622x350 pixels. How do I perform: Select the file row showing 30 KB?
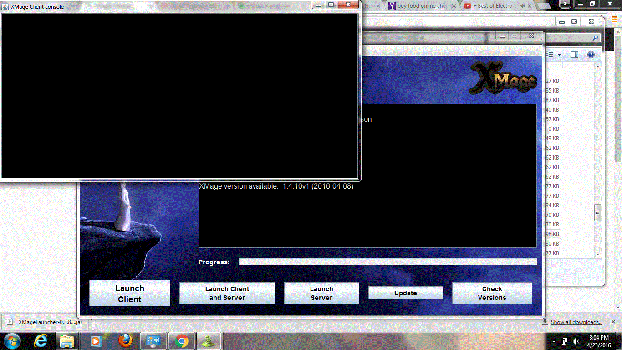552,244
